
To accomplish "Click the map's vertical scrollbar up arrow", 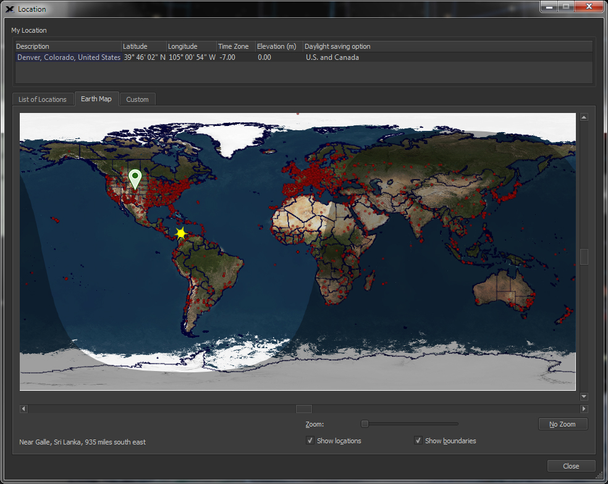I will 584,117.
